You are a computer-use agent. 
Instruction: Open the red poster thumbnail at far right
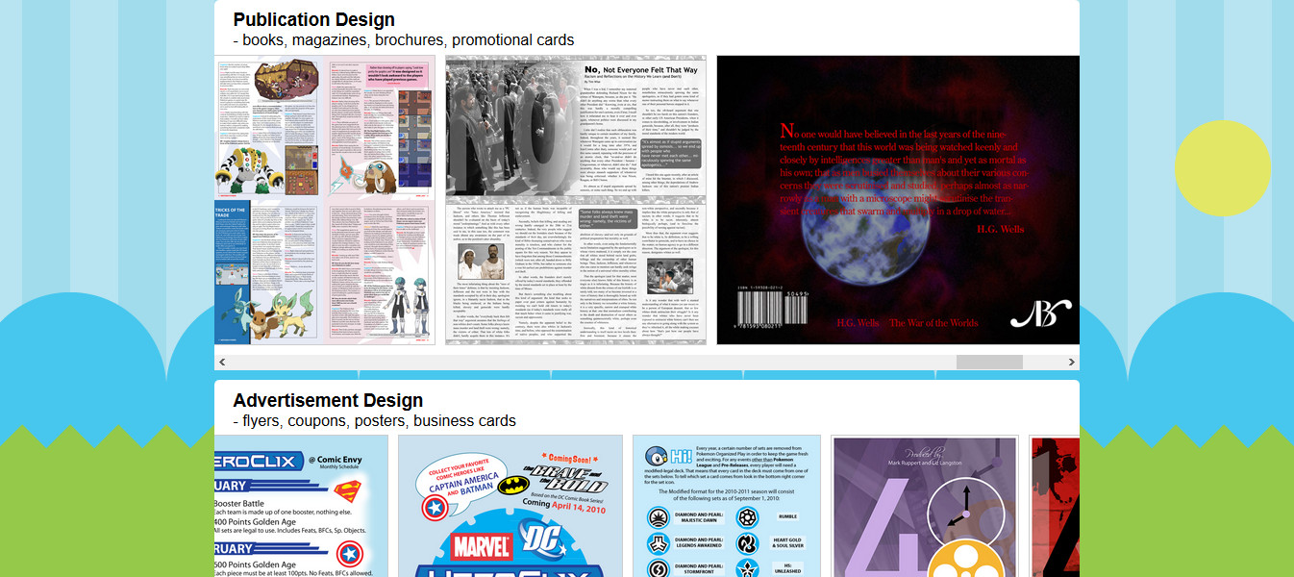pos(1055,506)
